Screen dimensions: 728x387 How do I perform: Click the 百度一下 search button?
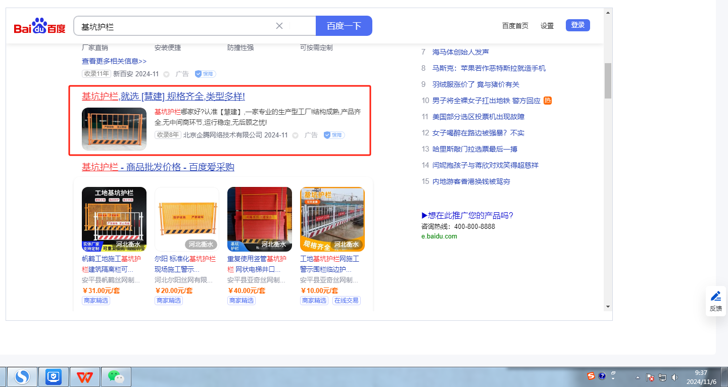click(344, 26)
